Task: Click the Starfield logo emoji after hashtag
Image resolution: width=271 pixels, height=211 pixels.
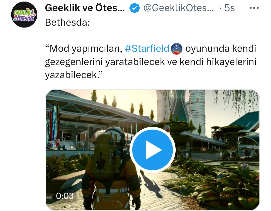Action: pyautogui.click(x=176, y=49)
